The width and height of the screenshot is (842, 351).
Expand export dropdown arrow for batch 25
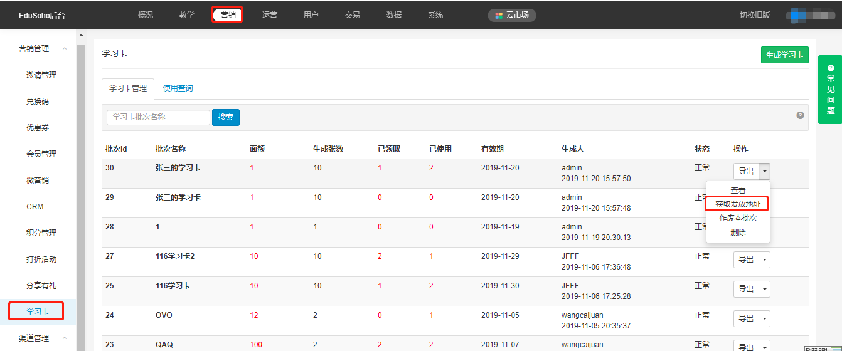(x=764, y=289)
